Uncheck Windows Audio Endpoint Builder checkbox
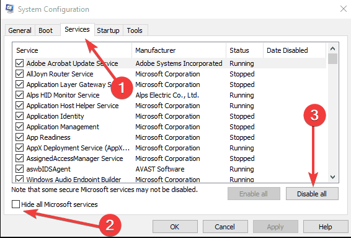The height and width of the screenshot is (238, 351). 19,179
